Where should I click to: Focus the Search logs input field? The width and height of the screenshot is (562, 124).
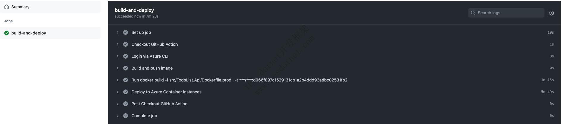tap(506, 13)
